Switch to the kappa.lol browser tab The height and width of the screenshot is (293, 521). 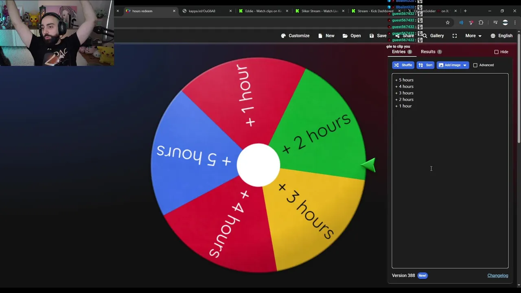click(206, 11)
